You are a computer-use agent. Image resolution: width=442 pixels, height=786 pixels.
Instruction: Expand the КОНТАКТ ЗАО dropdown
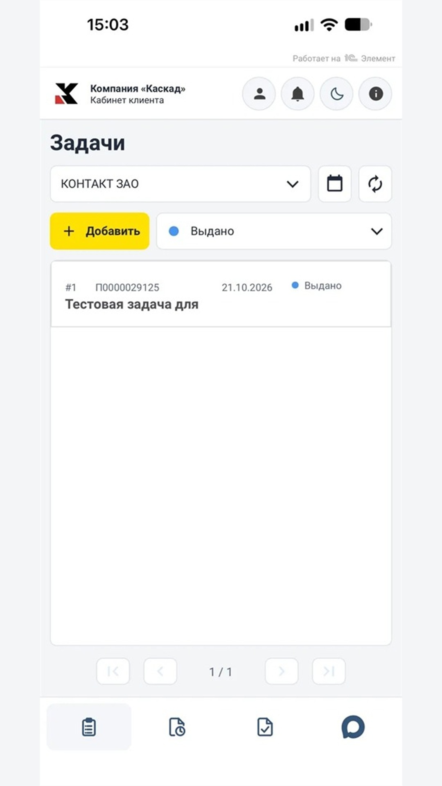[x=180, y=184]
